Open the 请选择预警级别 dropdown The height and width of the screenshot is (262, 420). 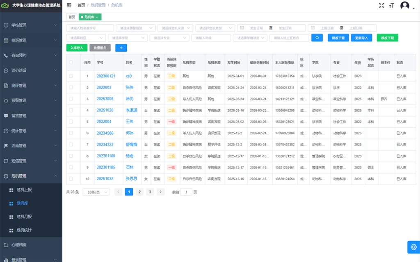pyautogui.click(x=136, y=28)
